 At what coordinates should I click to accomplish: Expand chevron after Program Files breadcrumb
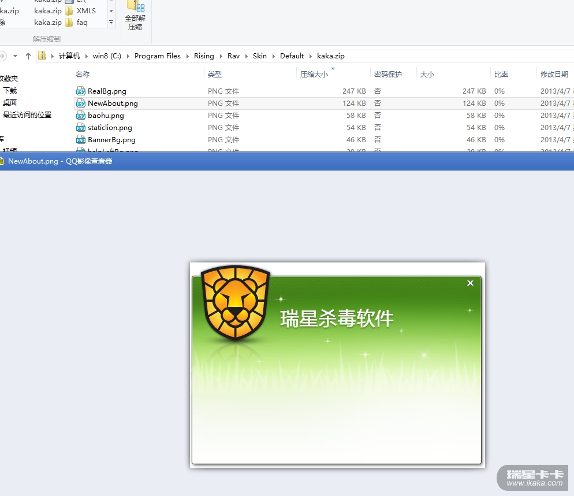(x=187, y=56)
